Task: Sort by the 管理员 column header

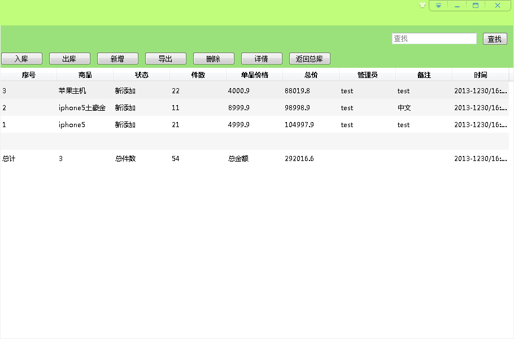Action: 368,75
